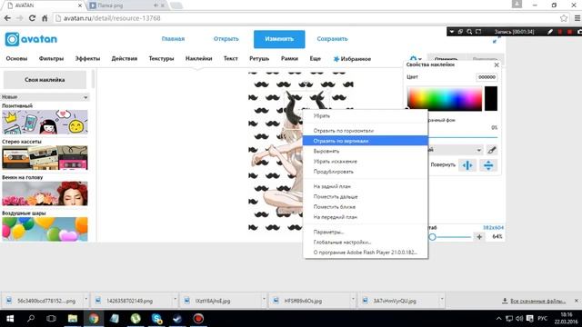Open the browser home page
Screen dimensions: 582x327
click(45, 18)
